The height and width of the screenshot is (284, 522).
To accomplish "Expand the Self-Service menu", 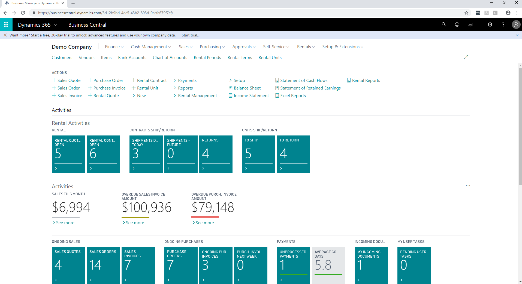I will pos(276,47).
